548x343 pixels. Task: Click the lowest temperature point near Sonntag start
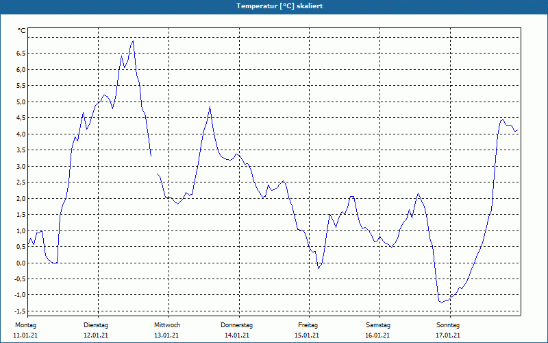[441, 303]
